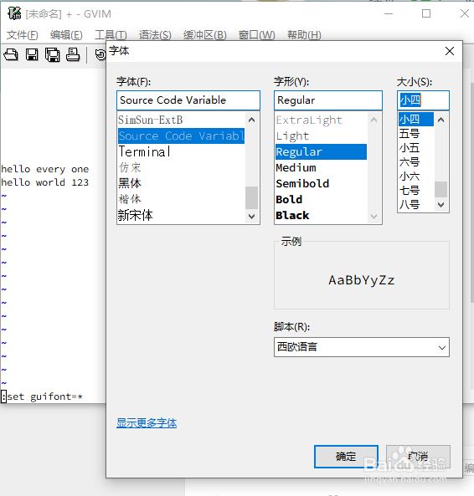
Task: Click the font style Regular input field
Action: pos(328,100)
